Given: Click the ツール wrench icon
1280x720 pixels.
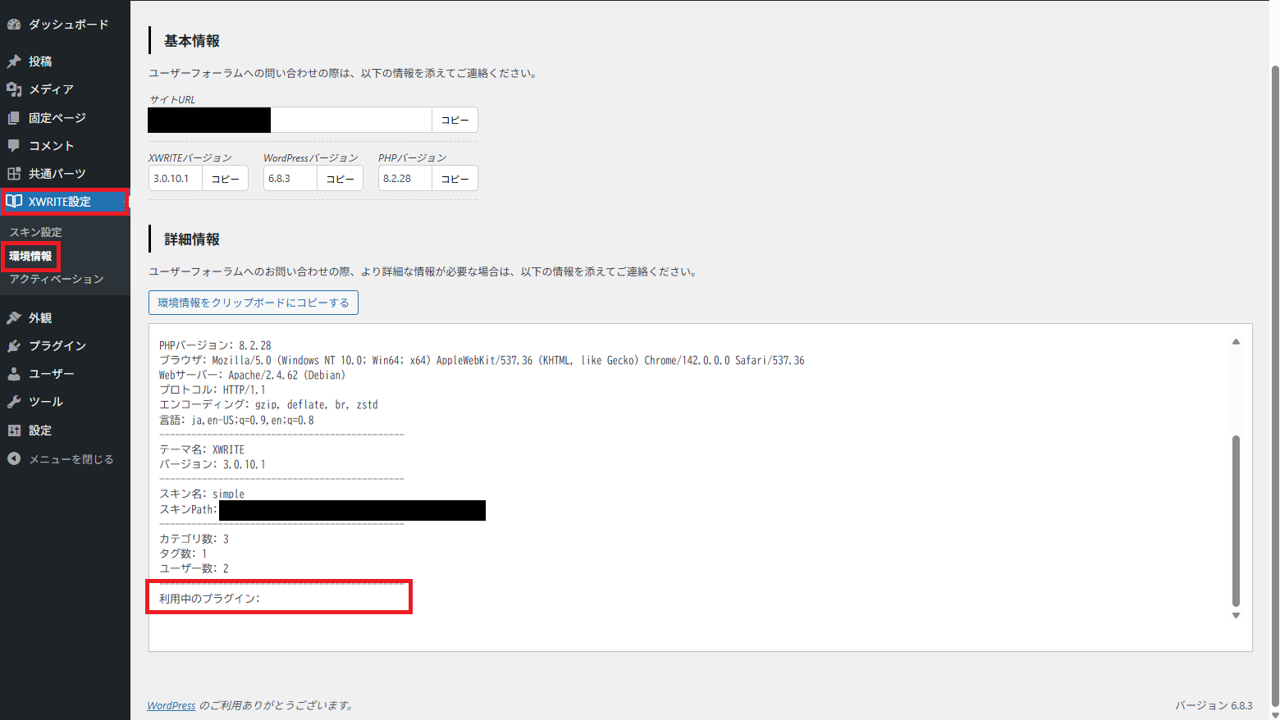Looking at the screenshot, I should tap(14, 402).
